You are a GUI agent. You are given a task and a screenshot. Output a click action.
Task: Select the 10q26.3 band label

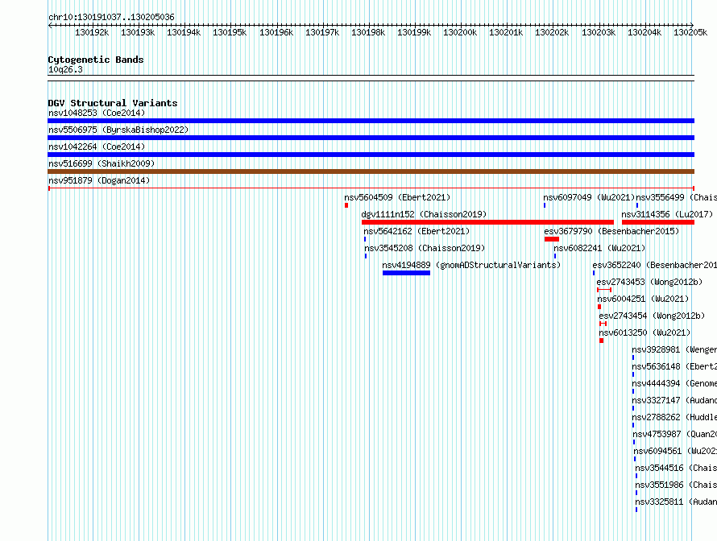65,69
